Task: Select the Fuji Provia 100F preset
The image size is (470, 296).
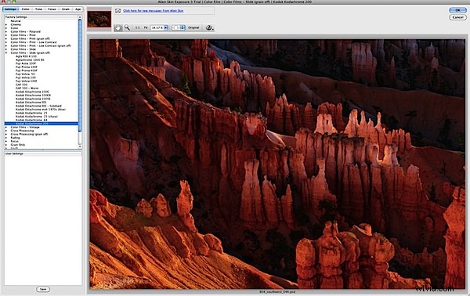Action: tap(27, 67)
